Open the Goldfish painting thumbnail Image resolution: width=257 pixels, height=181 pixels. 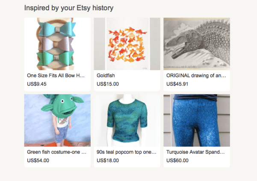tap(127, 44)
